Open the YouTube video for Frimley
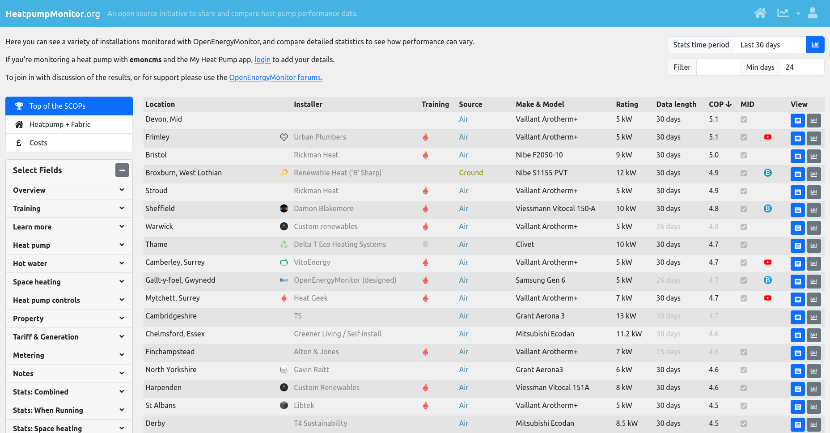The height and width of the screenshot is (433, 830). tap(768, 137)
